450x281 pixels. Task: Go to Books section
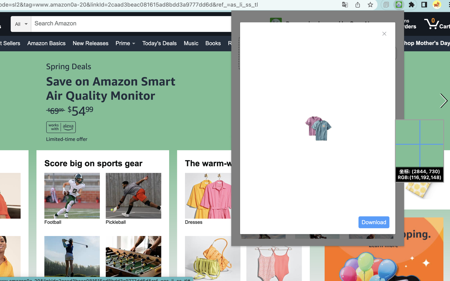[x=213, y=43]
